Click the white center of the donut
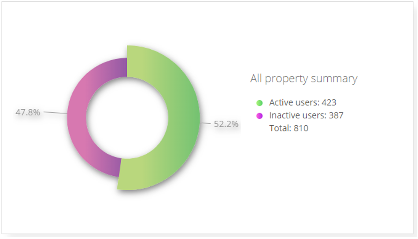This screenshot has height=239, width=418. [127, 118]
